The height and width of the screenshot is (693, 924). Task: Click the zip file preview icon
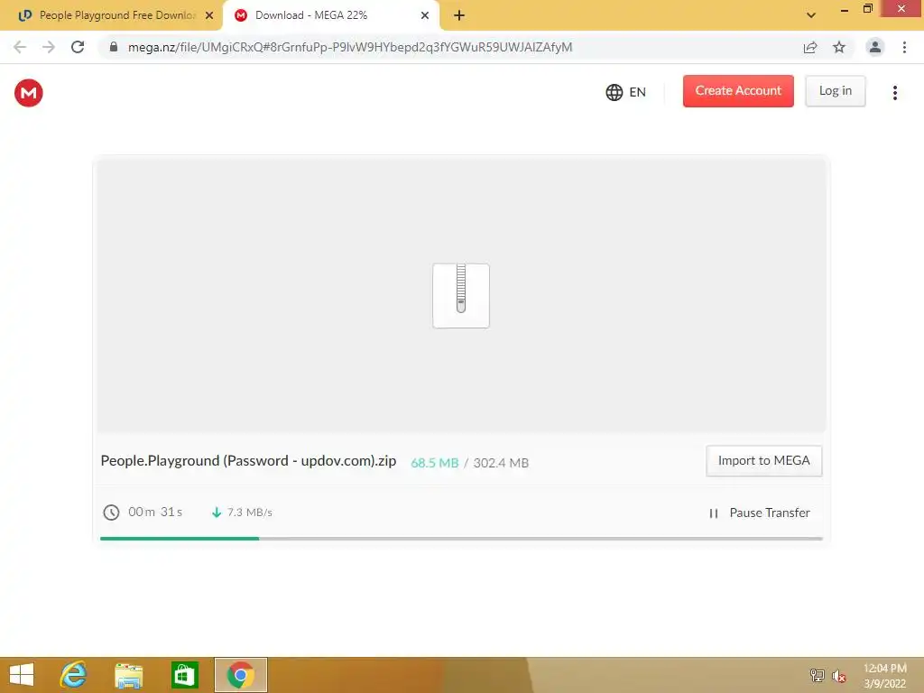click(461, 295)
